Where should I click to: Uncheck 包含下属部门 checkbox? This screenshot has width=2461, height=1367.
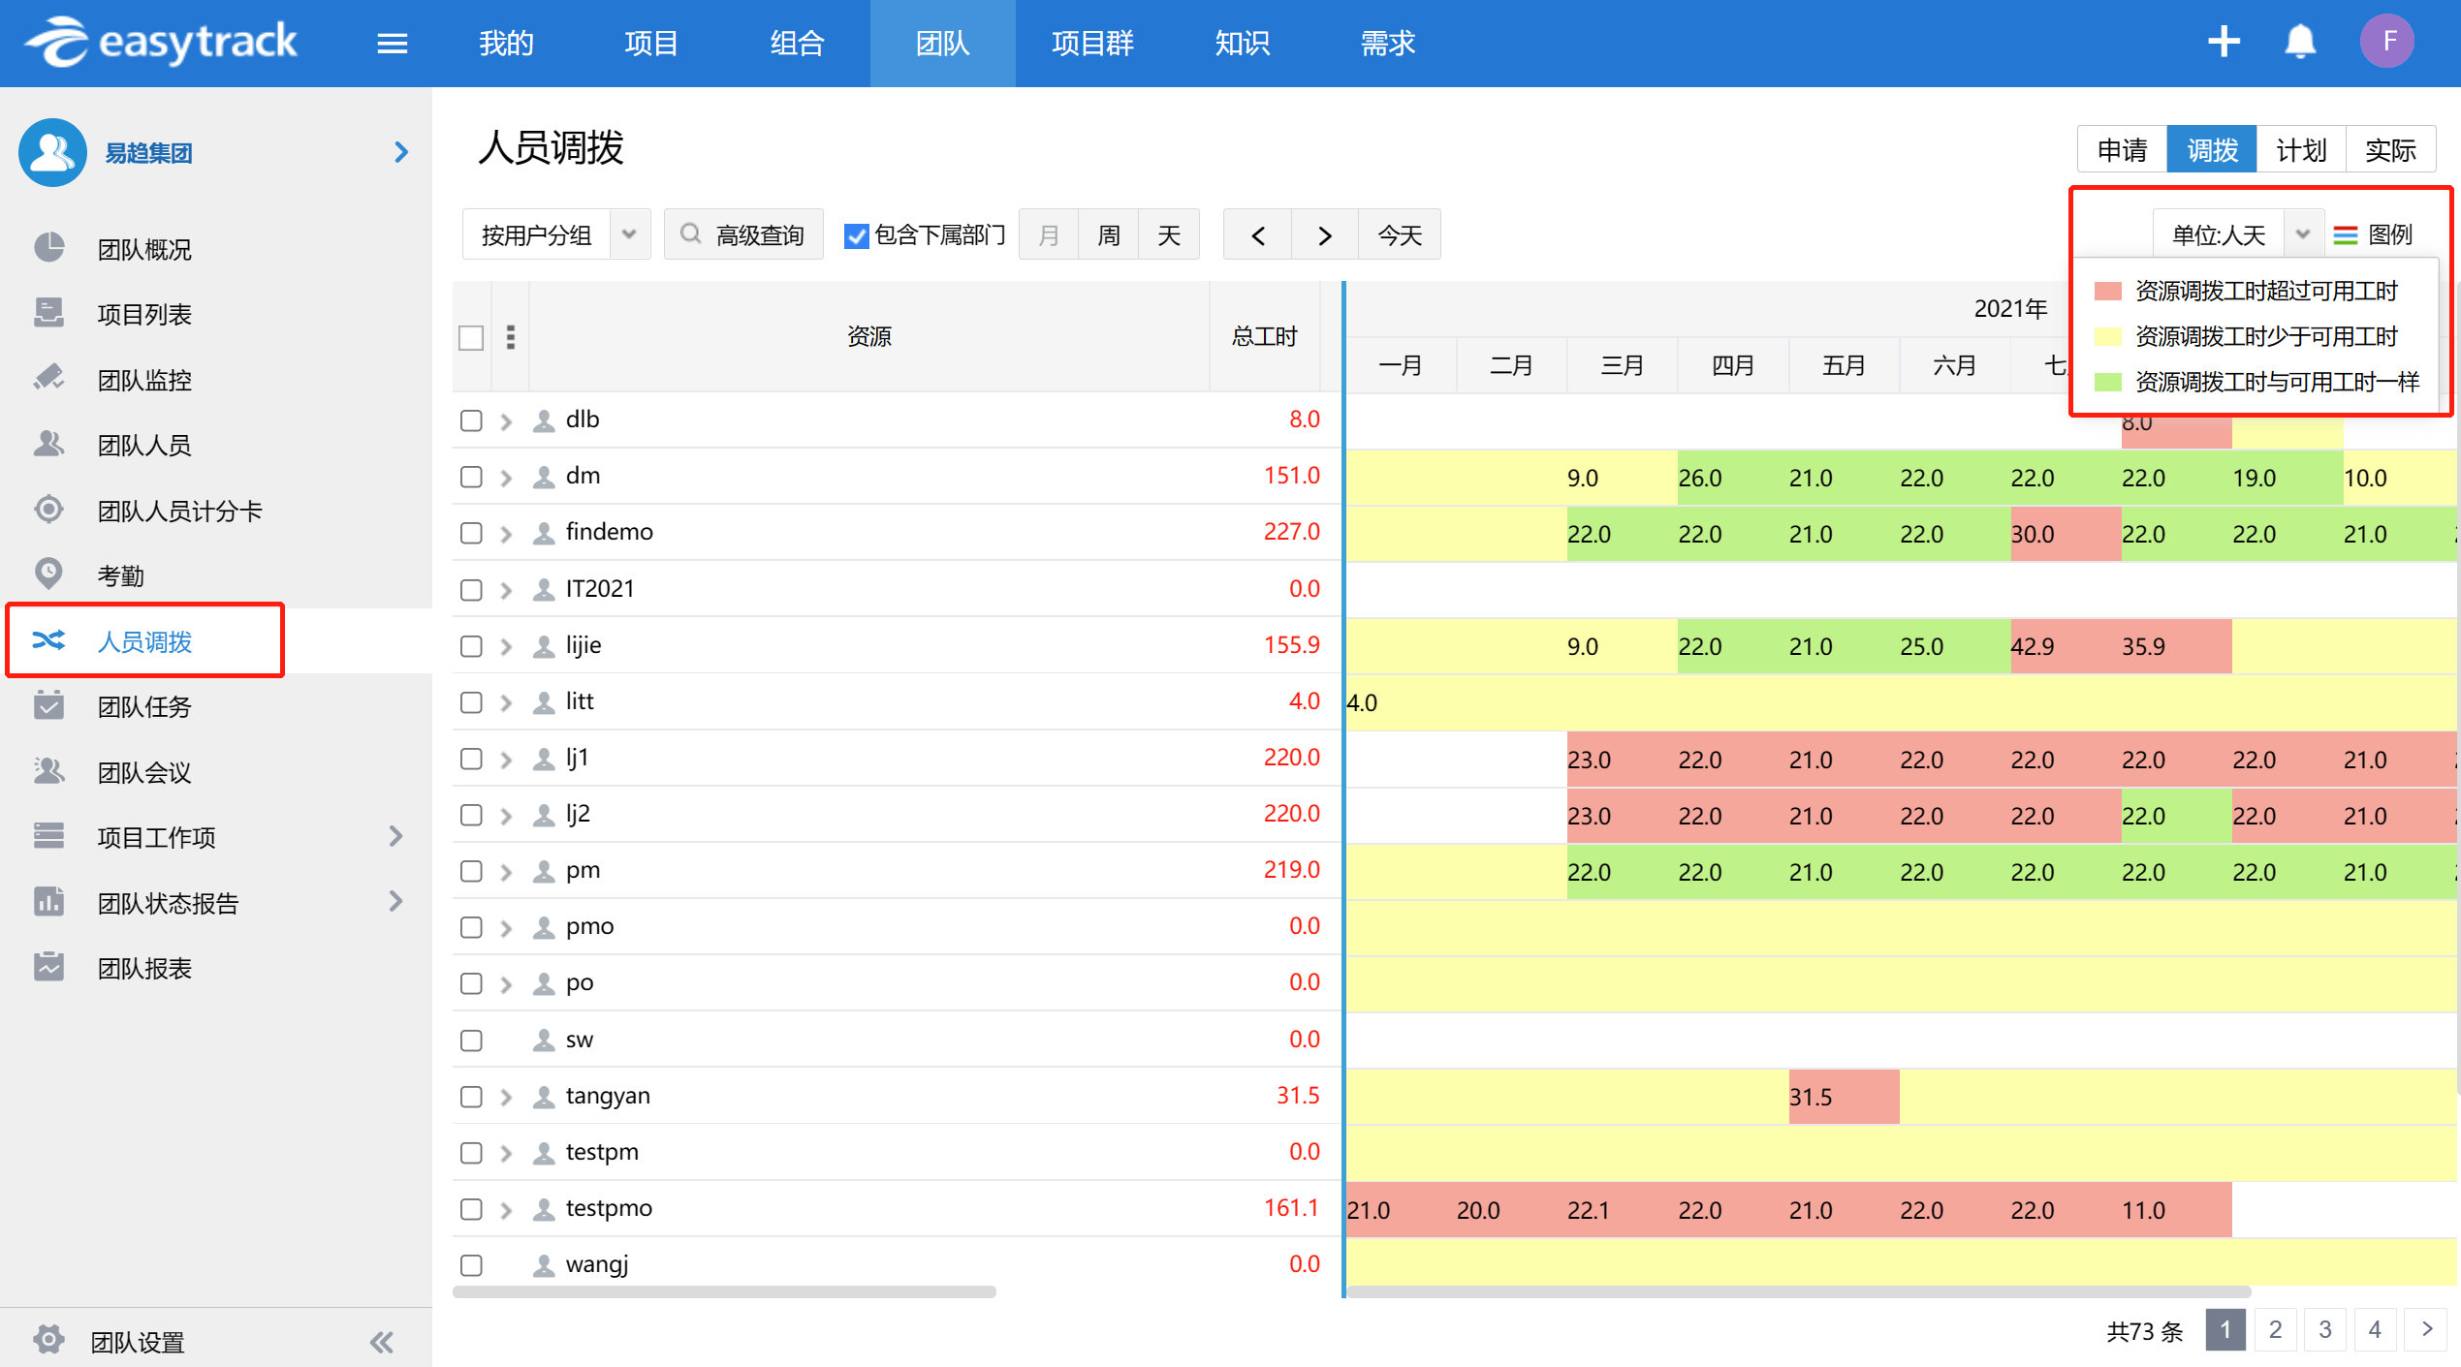[856, 235]
